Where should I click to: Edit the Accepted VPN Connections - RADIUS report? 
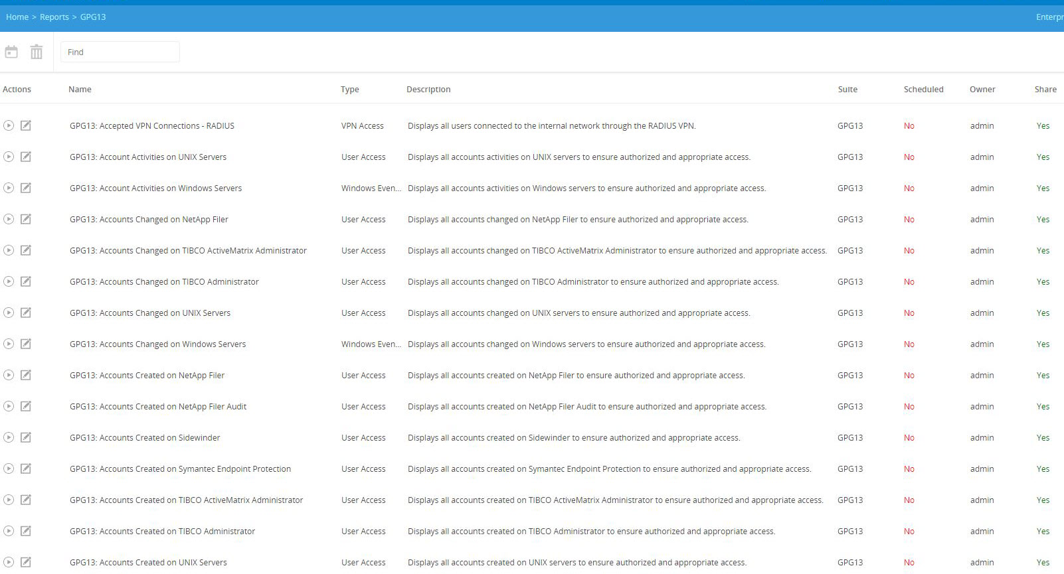click(x=26, y=125)
